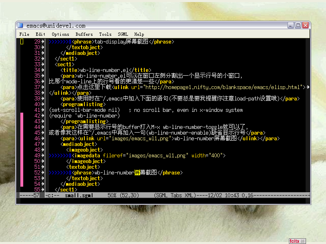Screen dimensions: 326x244
Task: Open the Edit menu
Action: [x=40, y=34]
